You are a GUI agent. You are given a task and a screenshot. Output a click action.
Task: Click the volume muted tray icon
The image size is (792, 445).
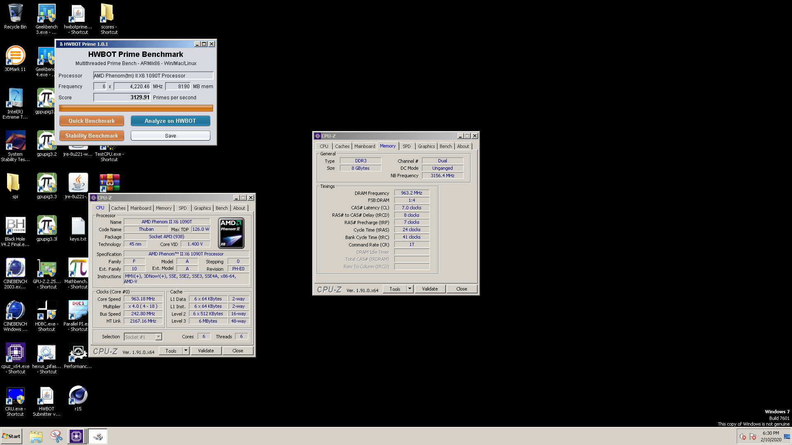point(742,437)
